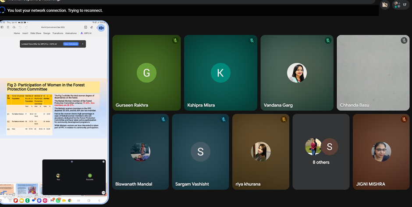
Task: Dismiss the WPS Pro limited-time offer banner
Action: 82,44
